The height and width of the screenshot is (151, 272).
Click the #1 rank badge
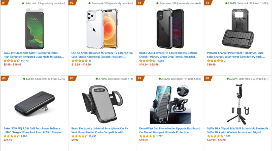coord(4,3)
